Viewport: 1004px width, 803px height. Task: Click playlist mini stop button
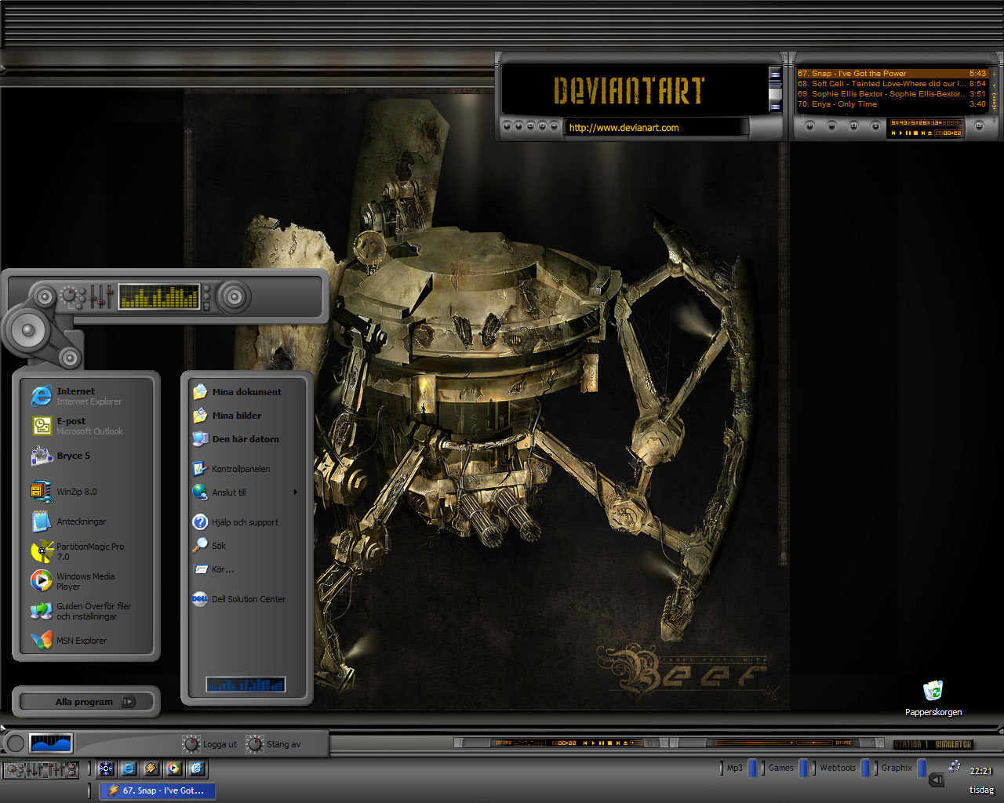tap(915, 133)
